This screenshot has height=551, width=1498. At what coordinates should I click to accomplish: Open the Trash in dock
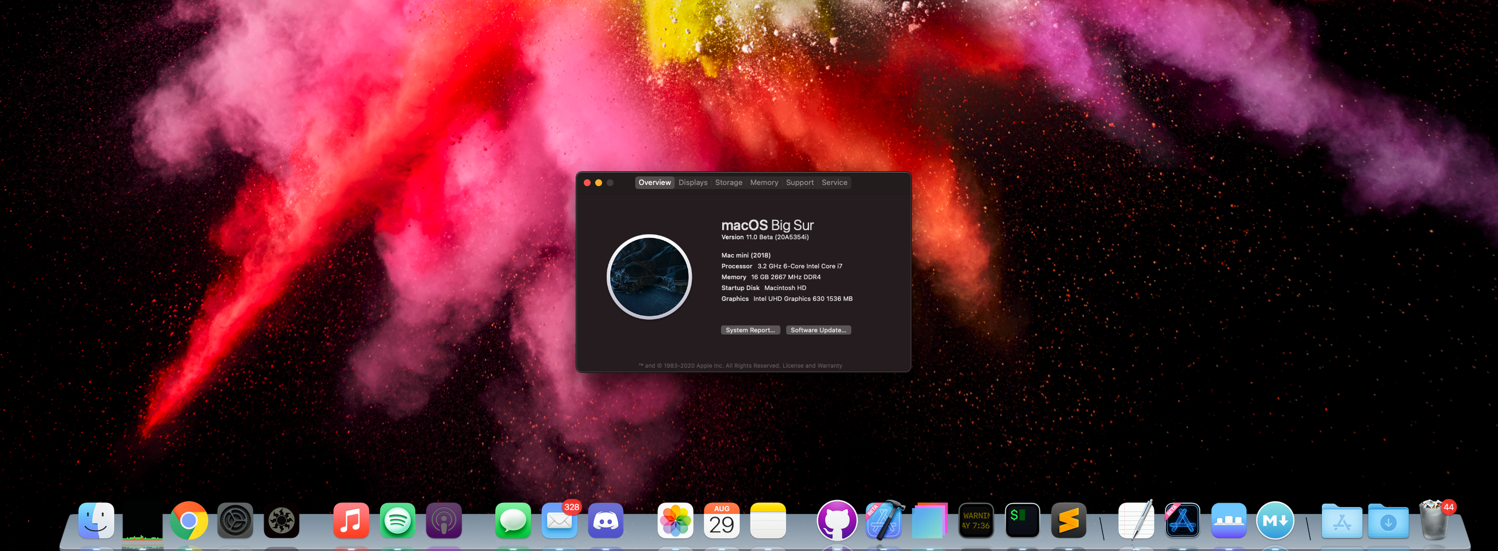tap(1435, 520)
